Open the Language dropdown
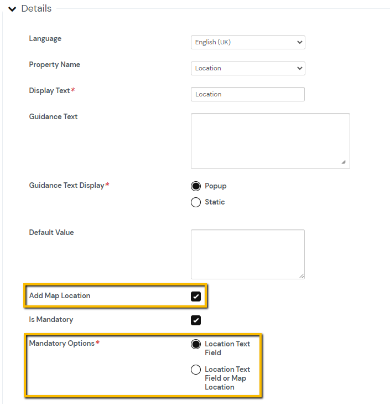The width and height of the screenshot is (390, 404). pos(247,42)
